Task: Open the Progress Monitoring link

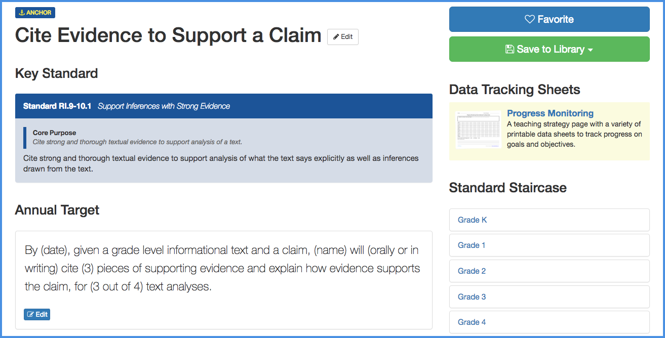Action: (x=550, y=113)
